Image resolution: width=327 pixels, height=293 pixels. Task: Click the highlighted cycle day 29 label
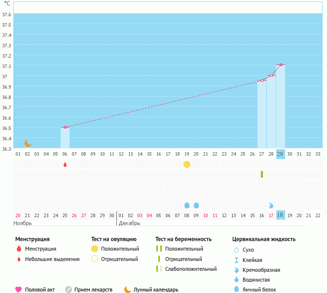280,154
